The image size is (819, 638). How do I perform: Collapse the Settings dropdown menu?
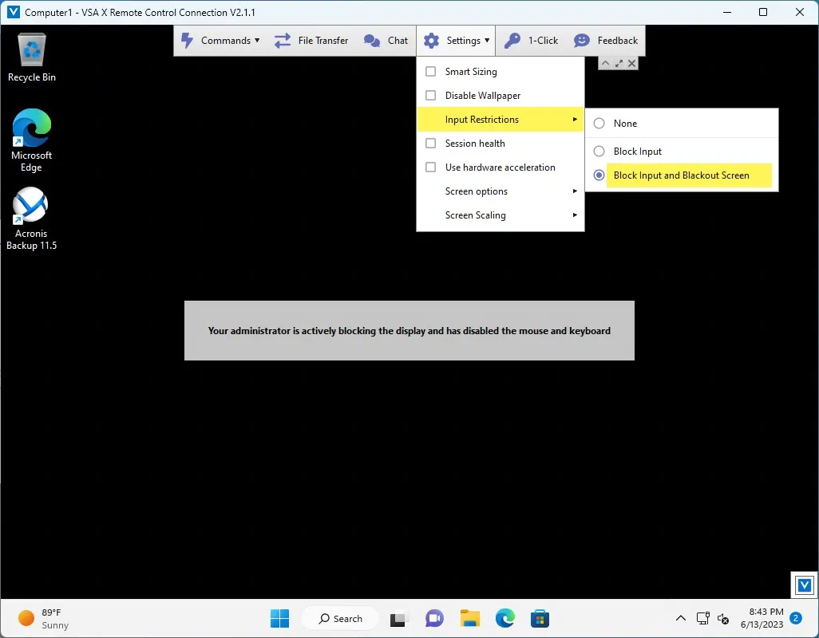456,41
